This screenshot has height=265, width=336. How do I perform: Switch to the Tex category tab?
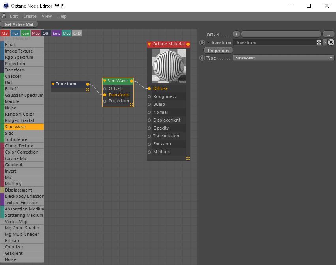[15, 33]
